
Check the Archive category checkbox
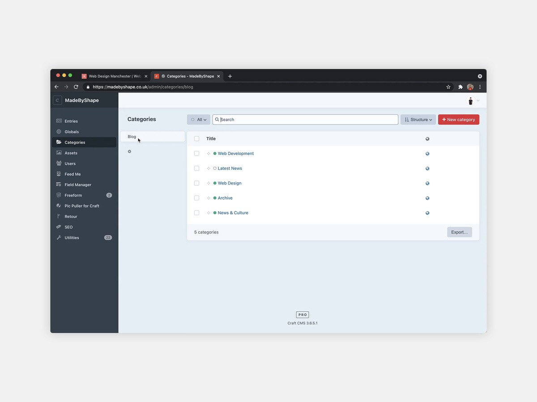[x=196, y=198]
